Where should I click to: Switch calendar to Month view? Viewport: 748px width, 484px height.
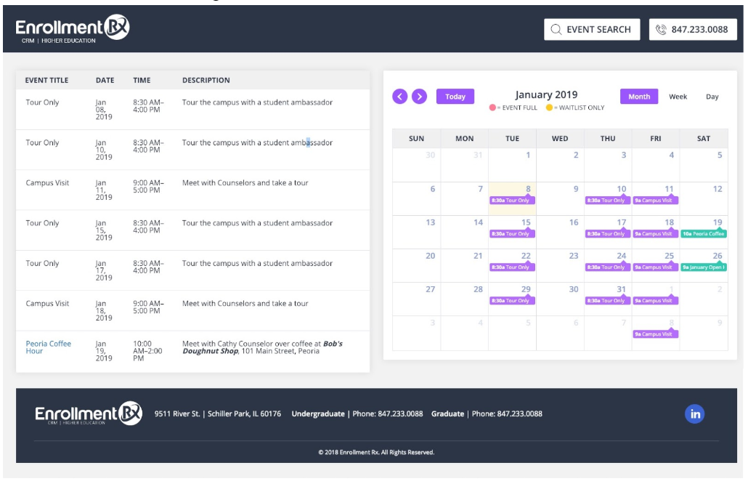638,97
